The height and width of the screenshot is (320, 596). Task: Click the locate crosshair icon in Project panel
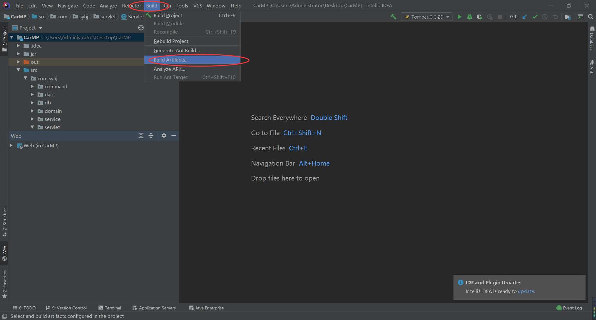[x=141, y=28]
